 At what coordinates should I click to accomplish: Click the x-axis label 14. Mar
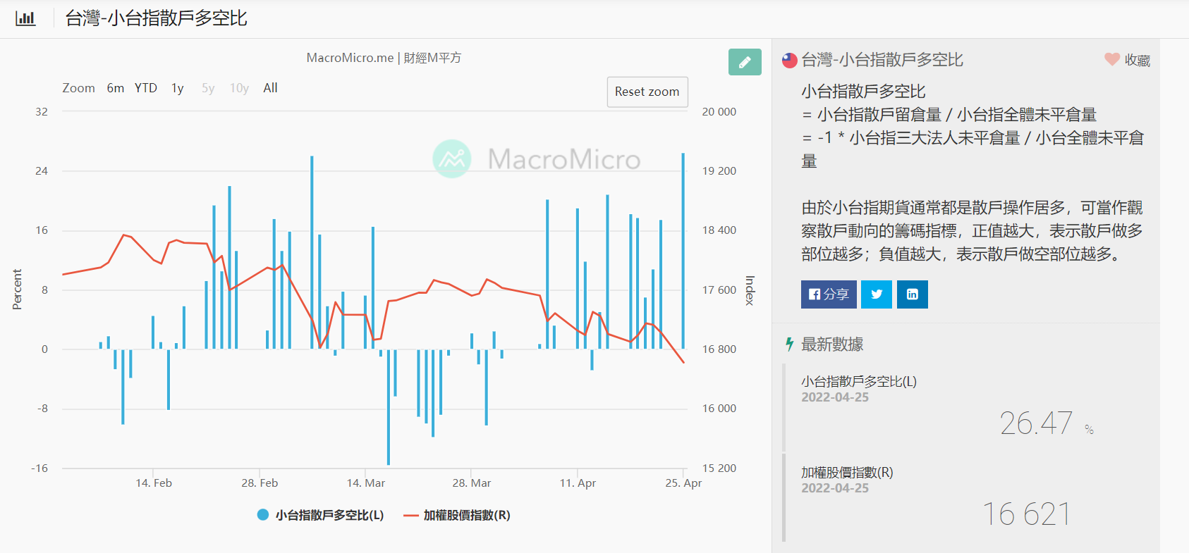366,483
